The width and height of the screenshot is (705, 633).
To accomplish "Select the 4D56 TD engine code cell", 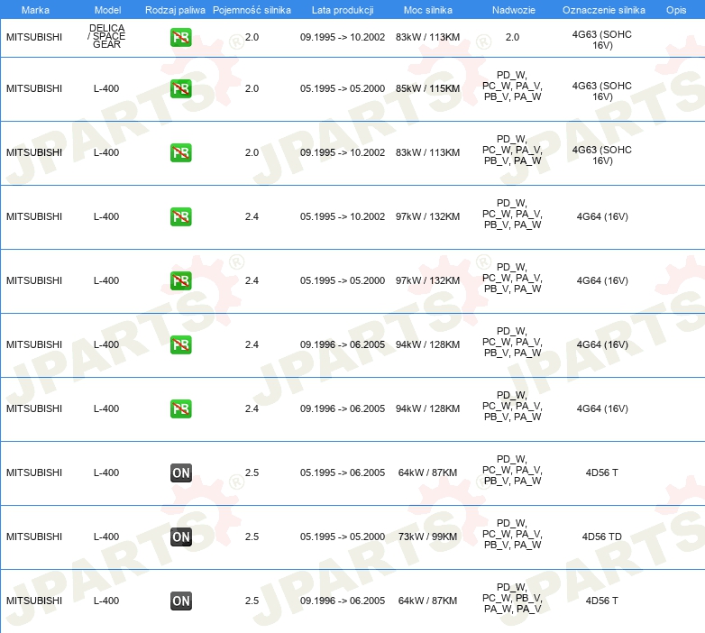I will tap(601, 537).
